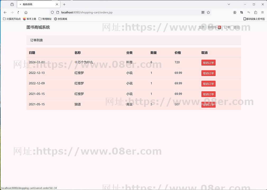Viewport: 267px width, 190px height.
Task: Open the hamburger application menu
Action: (263, 12)
